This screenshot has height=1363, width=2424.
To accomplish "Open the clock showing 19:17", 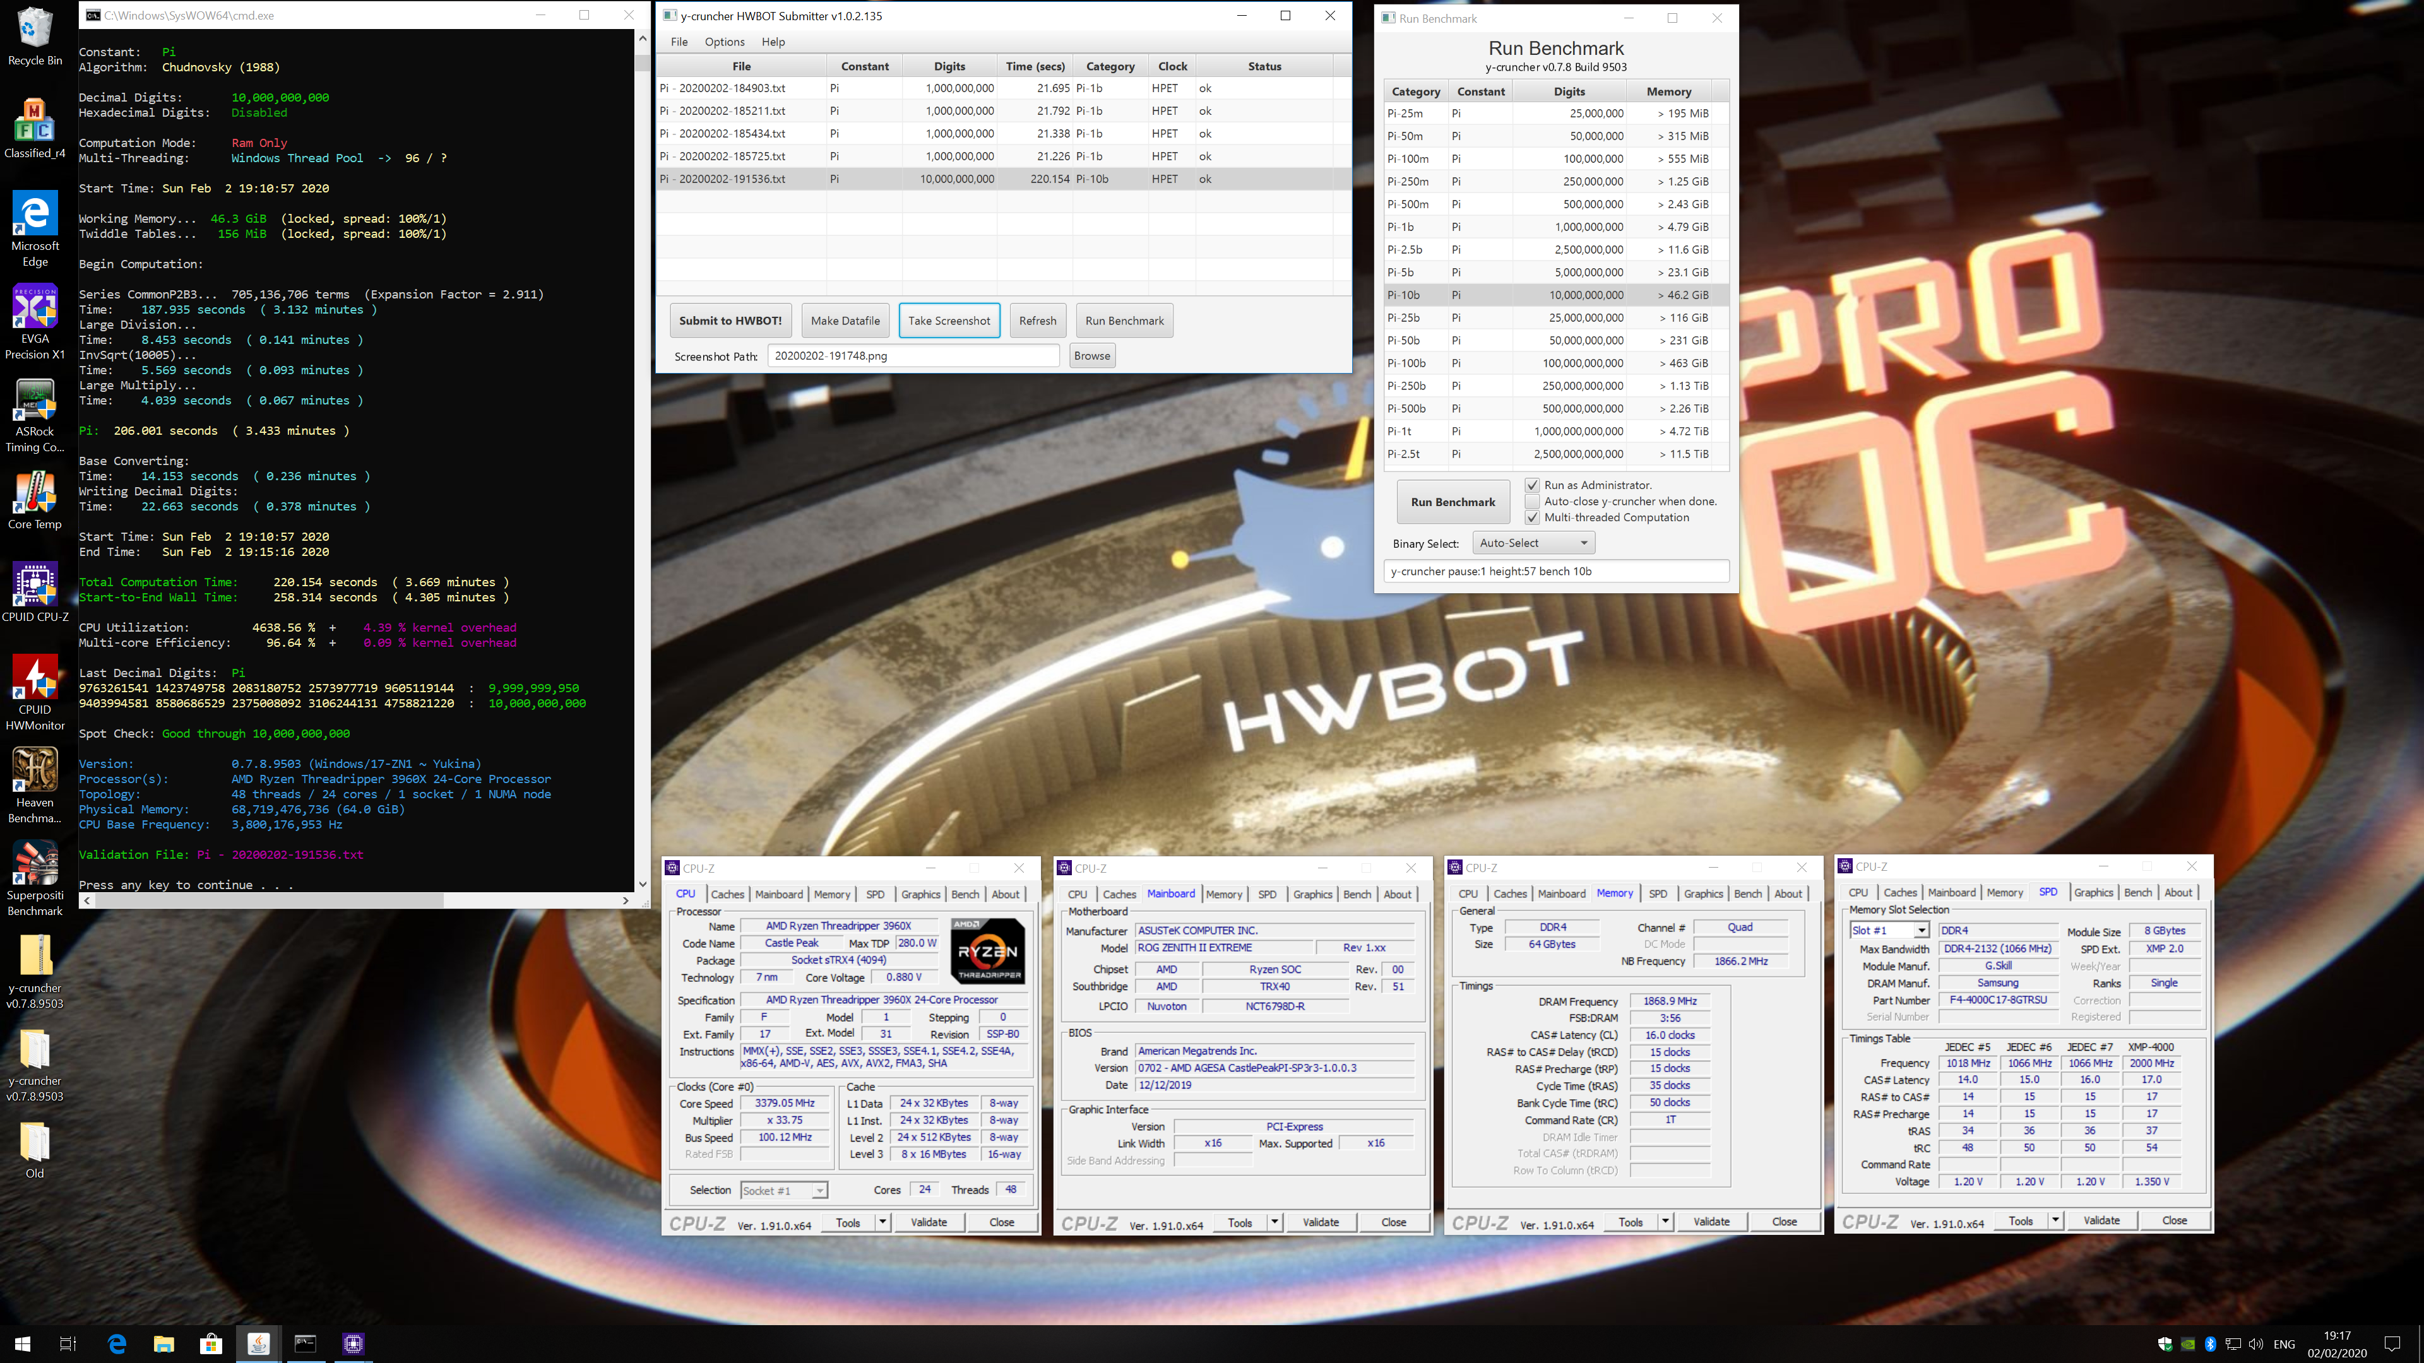I will point(2338,1344).
